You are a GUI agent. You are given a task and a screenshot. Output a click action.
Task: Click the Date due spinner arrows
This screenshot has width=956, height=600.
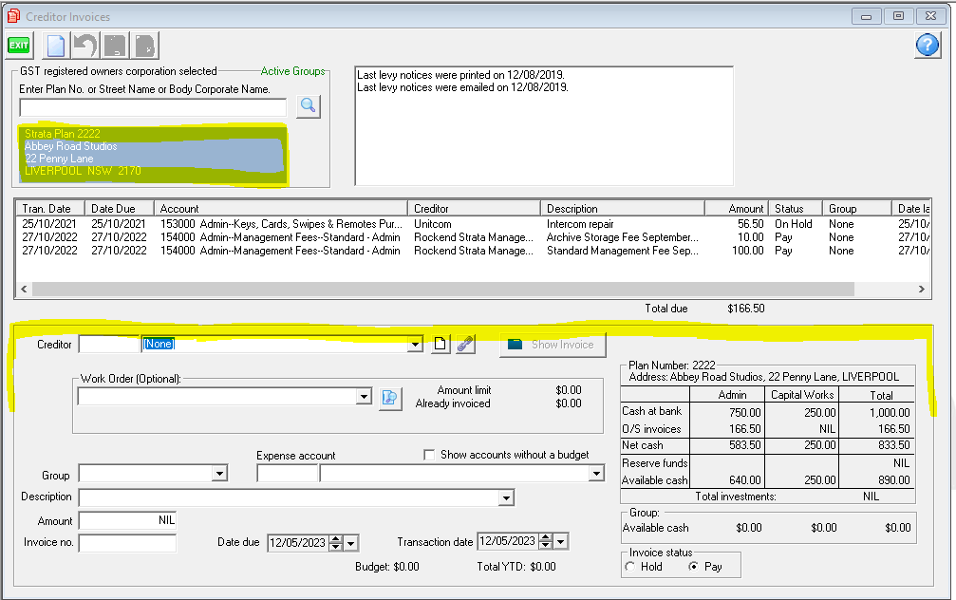336,543
